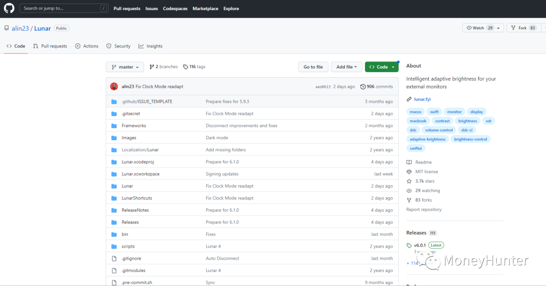The image size is (546, 286).
Task: Open Codespaces in the top navigation
Action: click(175, 9)
